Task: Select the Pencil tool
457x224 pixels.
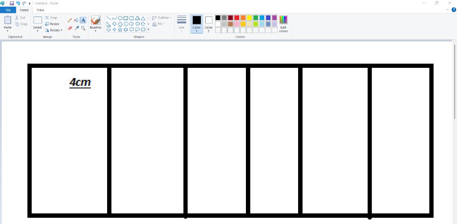Action: tap(70, 20)
